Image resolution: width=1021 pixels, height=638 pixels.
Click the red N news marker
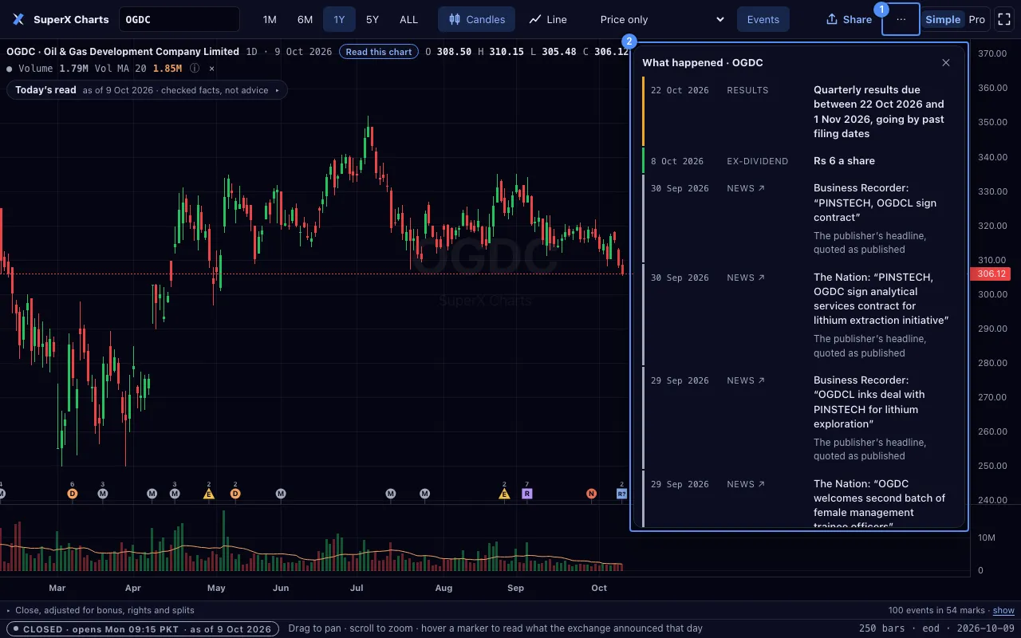(591, 494)
